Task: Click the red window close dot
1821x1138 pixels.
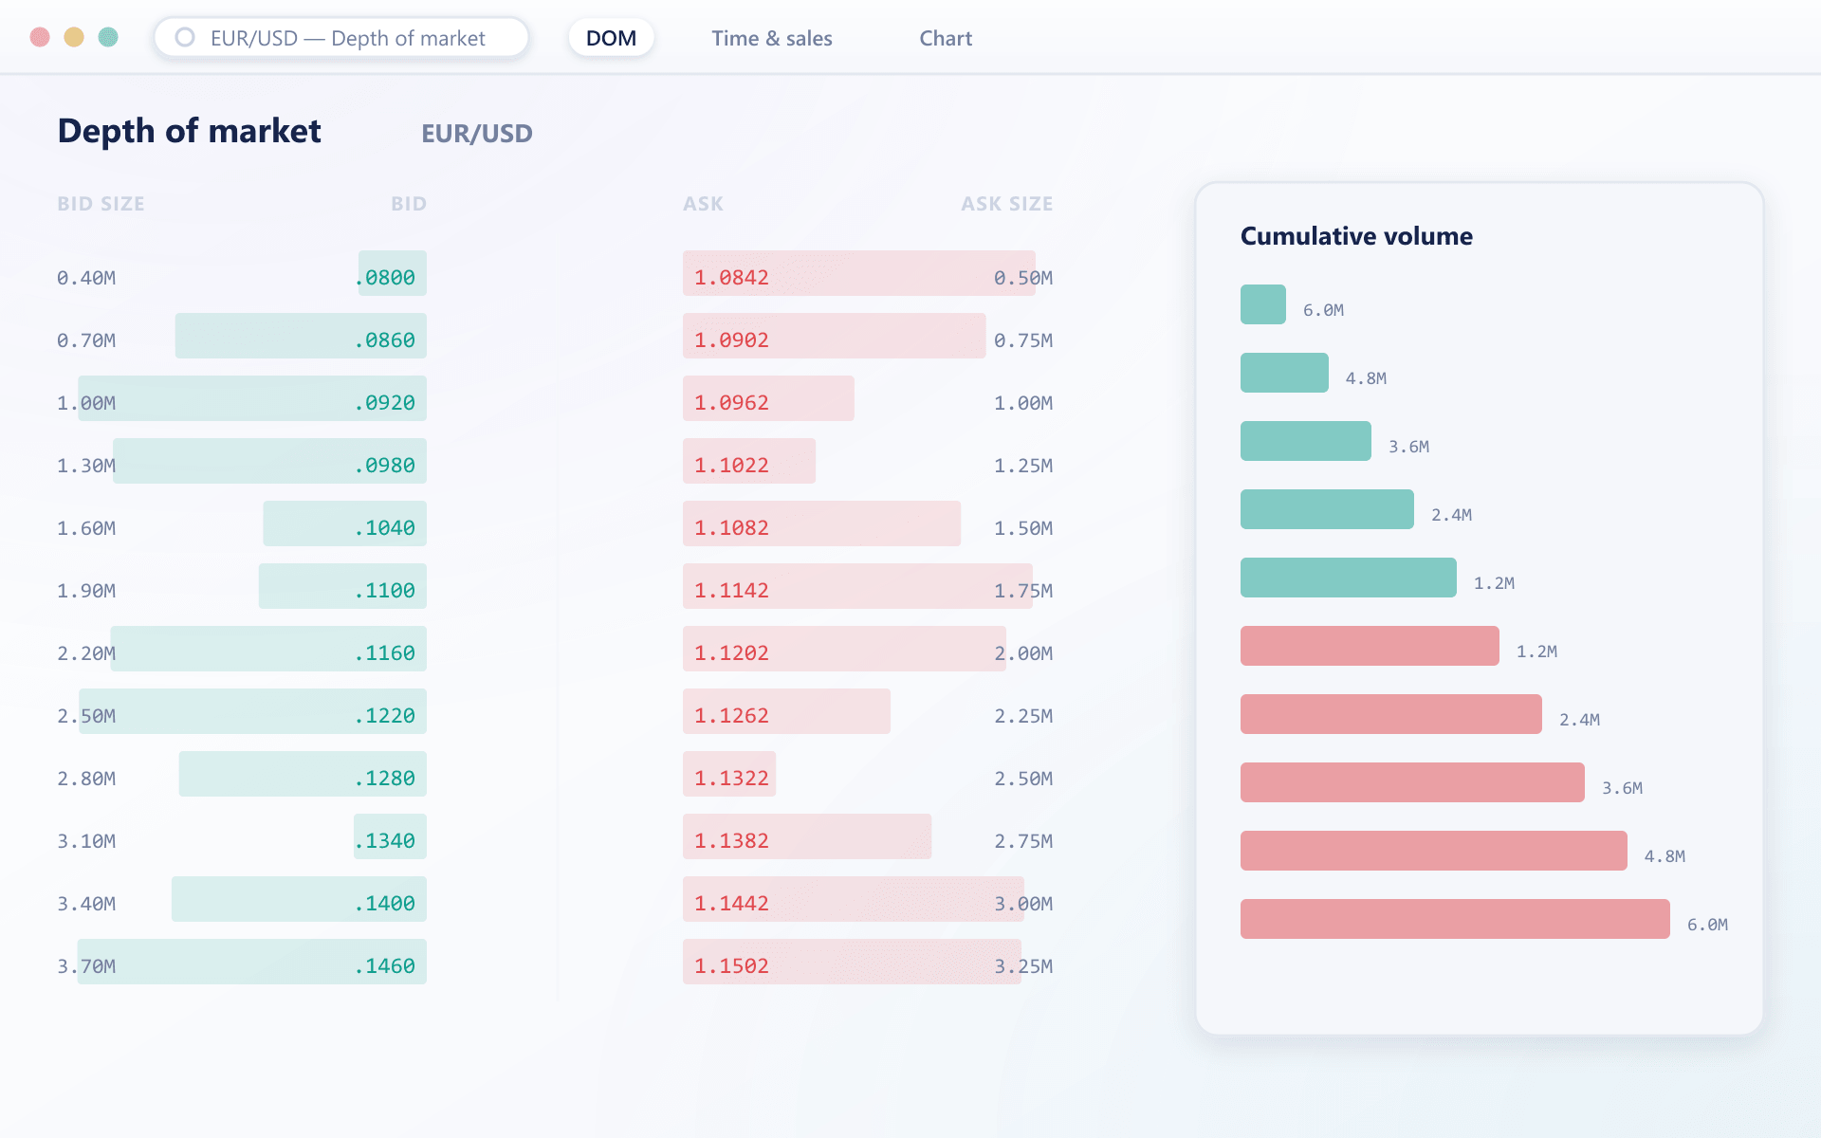Action: coord(40,37)
